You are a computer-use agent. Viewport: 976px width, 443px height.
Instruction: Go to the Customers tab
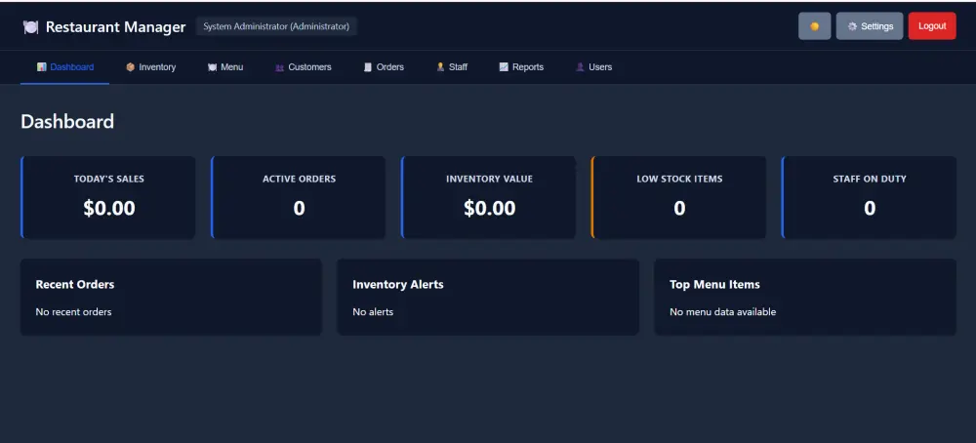point(304,67)
